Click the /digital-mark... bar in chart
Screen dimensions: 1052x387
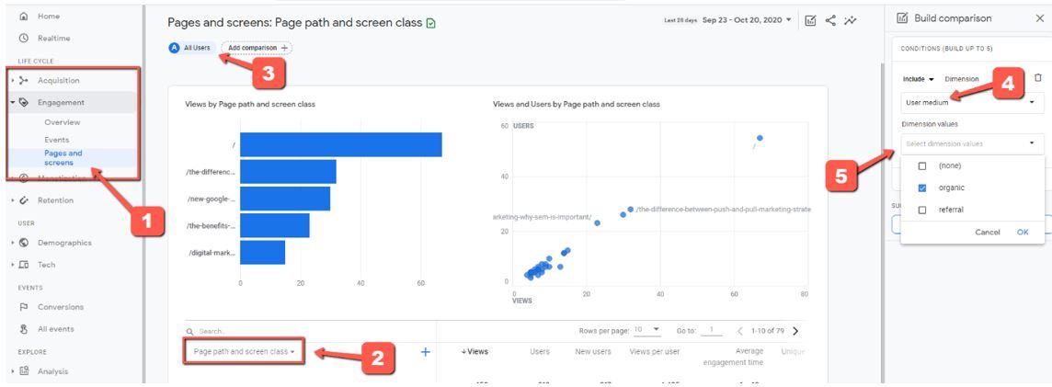tap(262, 252)
